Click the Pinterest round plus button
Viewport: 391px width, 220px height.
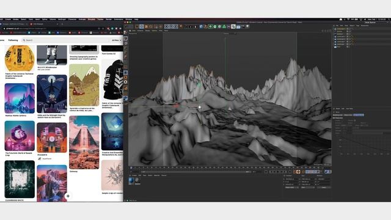coord(68,196)
